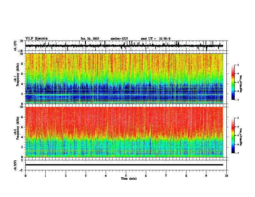Click time axis tick label "7"

pyautogui.click(x=166, y=176)
